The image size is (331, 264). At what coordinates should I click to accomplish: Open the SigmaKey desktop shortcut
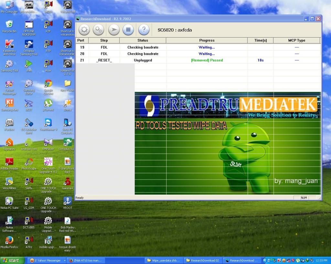9,144
